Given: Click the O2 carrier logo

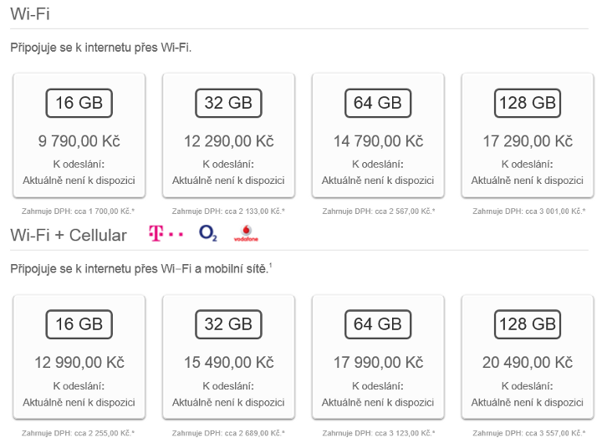Looking at the screenshot, I should click(208, 234).
